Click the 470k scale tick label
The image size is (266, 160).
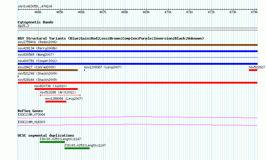pos(168,12)
